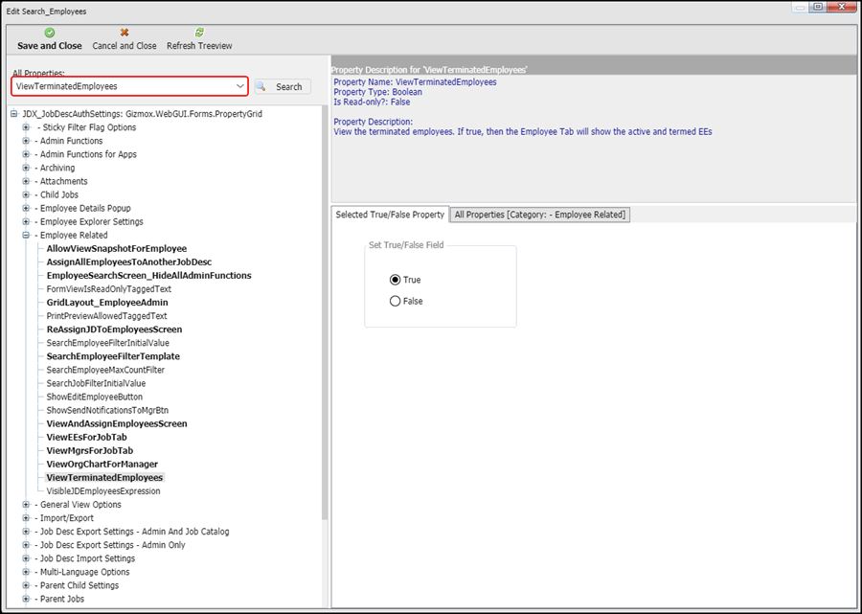
Task: Select ViewOrgChartForManager property
Action: pos(102,464)
